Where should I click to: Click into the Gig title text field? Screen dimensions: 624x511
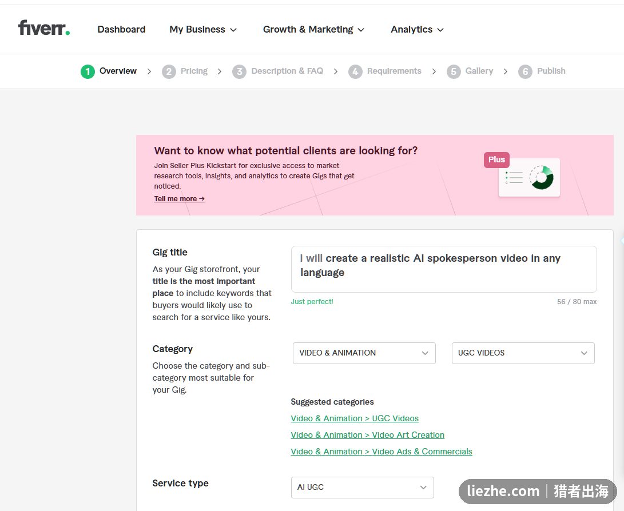pyautogui.click(x=444, y=269)
